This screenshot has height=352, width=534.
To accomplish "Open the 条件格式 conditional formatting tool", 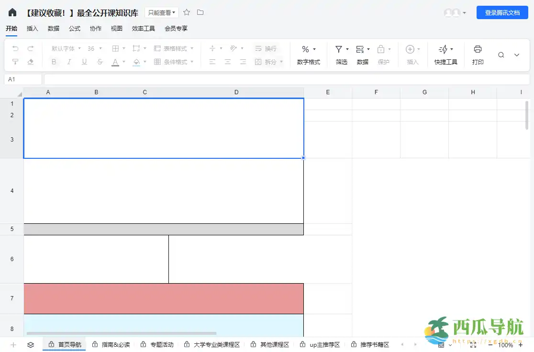I will coord(174,62).
